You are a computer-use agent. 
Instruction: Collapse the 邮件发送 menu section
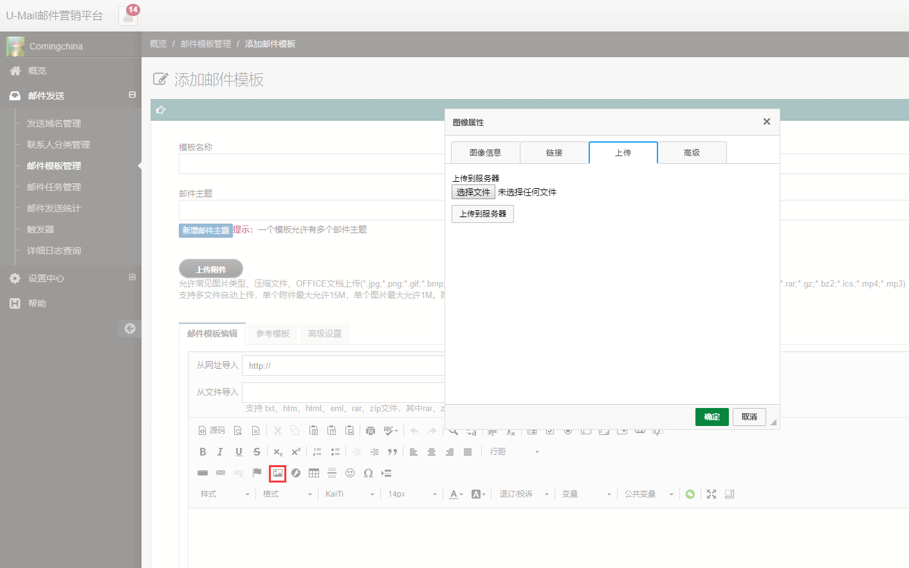pyautogui.click(x=132, y=95)
